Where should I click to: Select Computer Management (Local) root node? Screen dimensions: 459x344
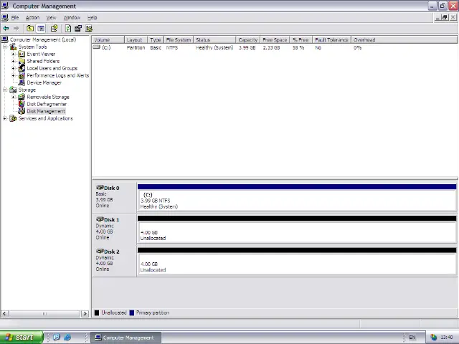coord(43,39)
